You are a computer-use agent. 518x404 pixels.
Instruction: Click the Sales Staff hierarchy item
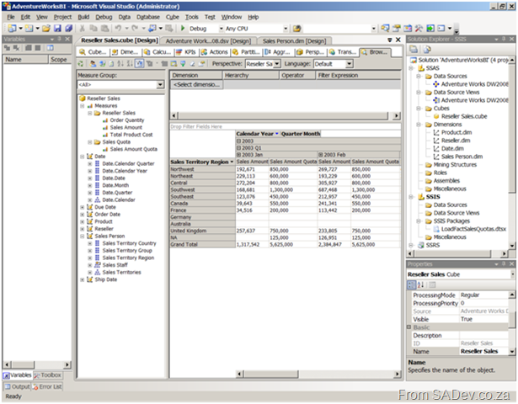tap(115, 265)
